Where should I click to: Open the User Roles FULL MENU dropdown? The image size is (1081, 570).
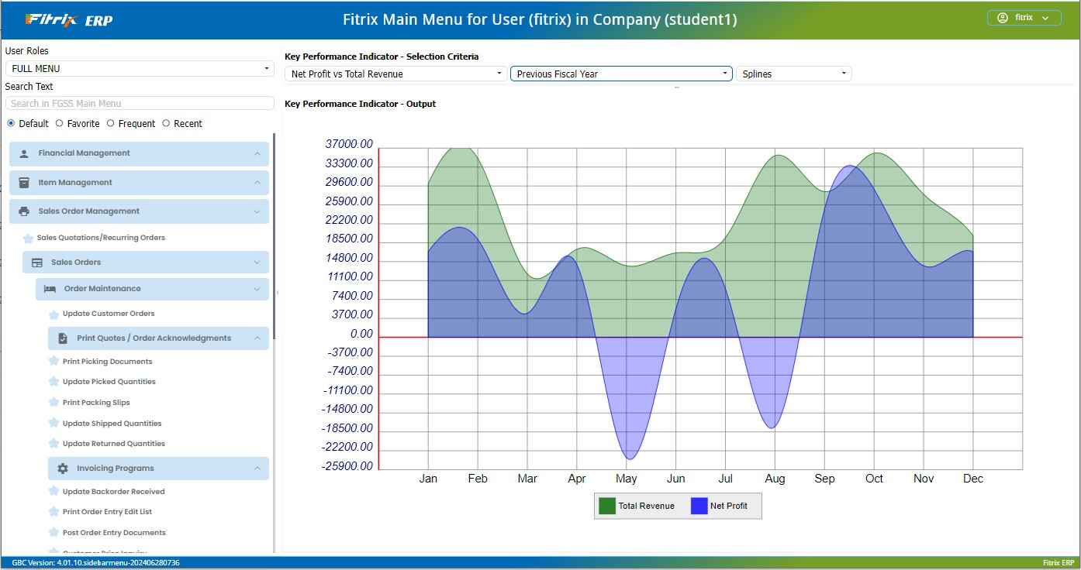pyautogui.click(x=140, y=69)
